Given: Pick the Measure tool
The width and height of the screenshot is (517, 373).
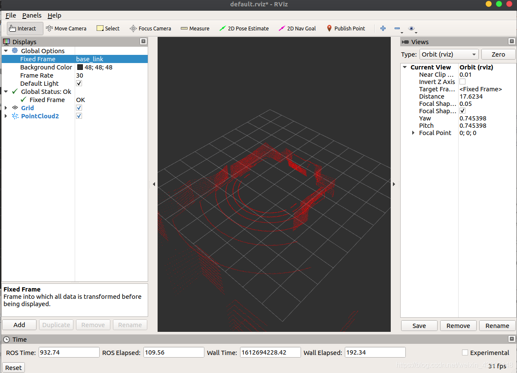Looking at the screenshot, I should click(195, 28).
